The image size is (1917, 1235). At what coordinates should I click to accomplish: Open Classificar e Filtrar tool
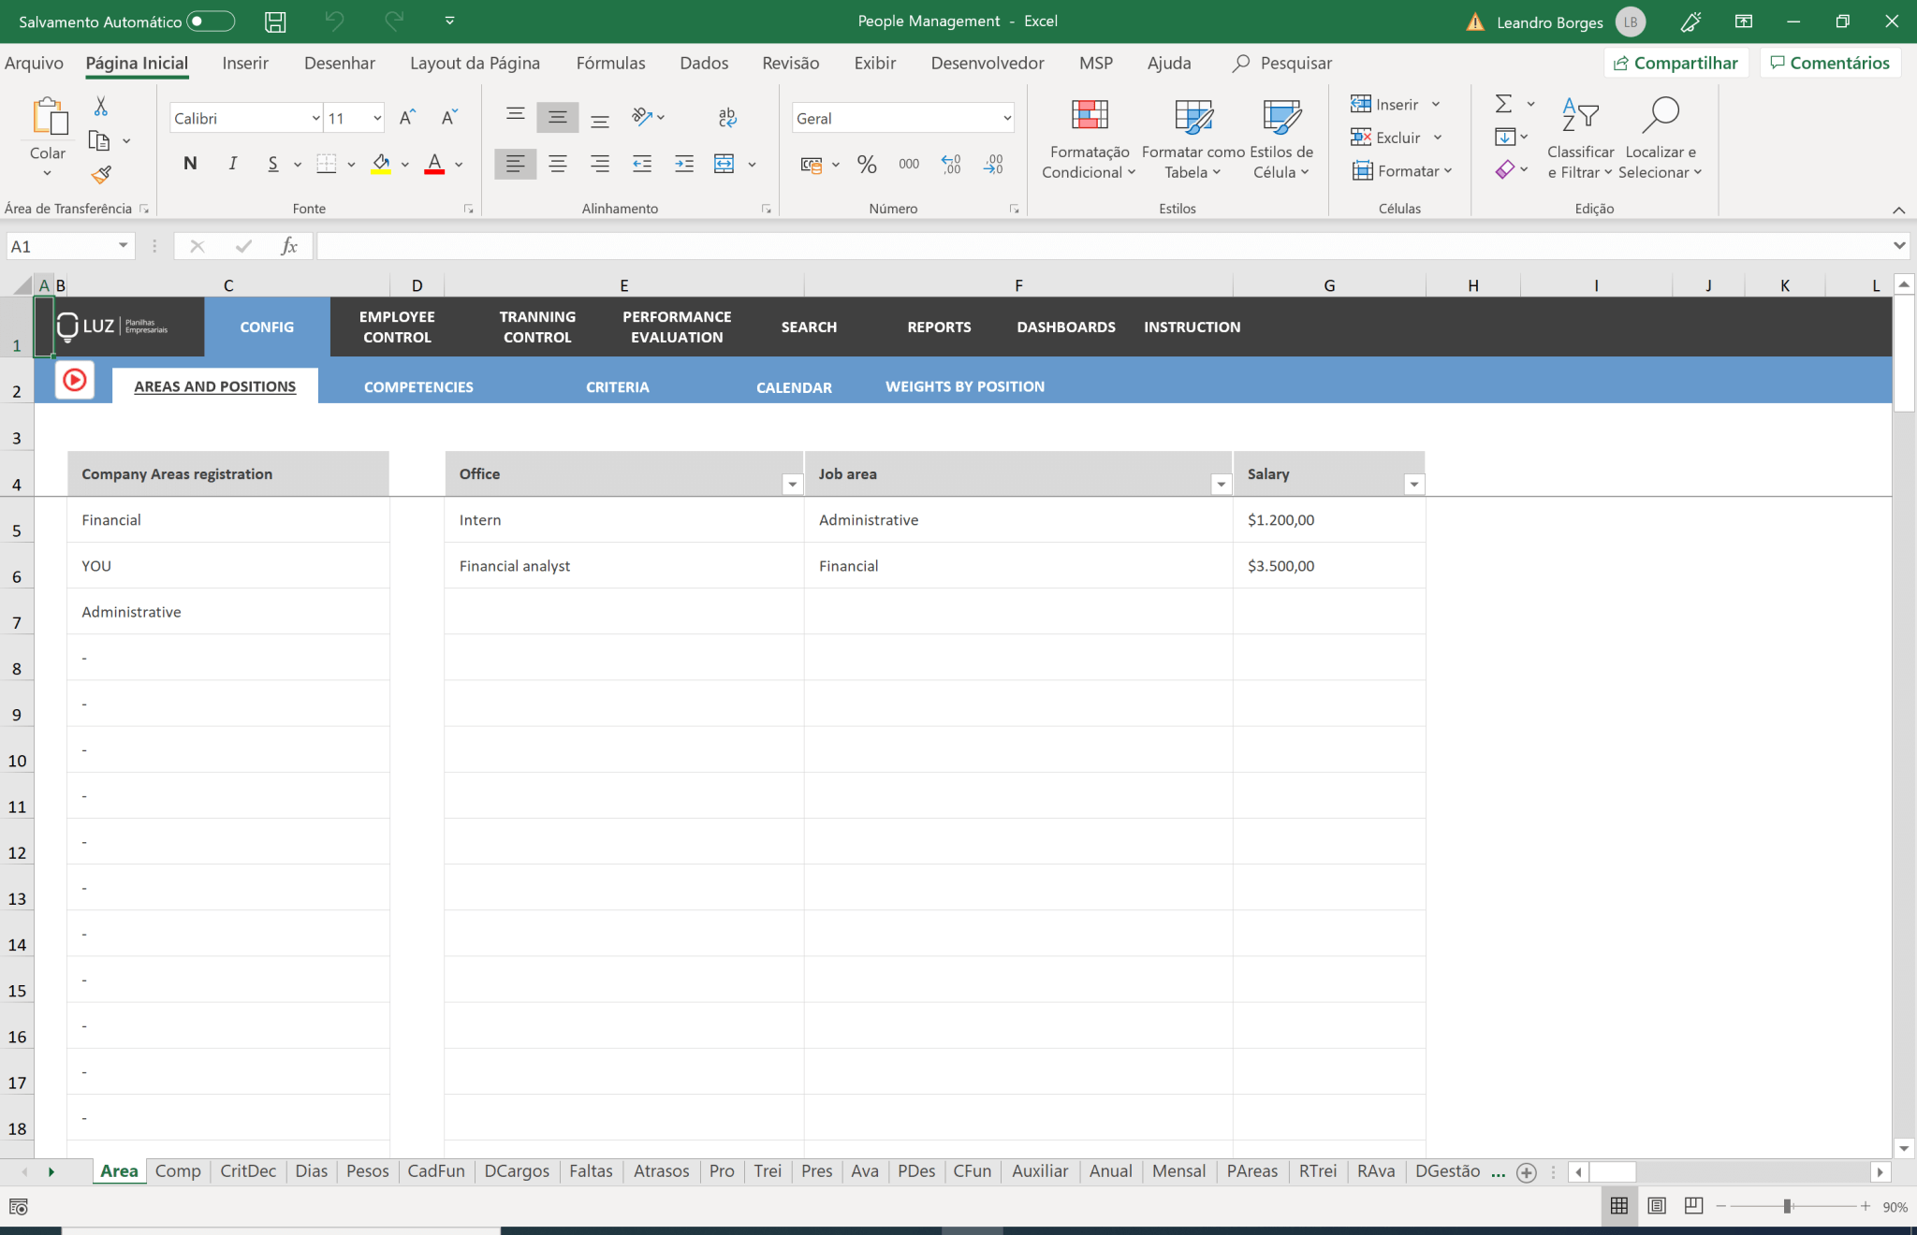point(1580,138)
